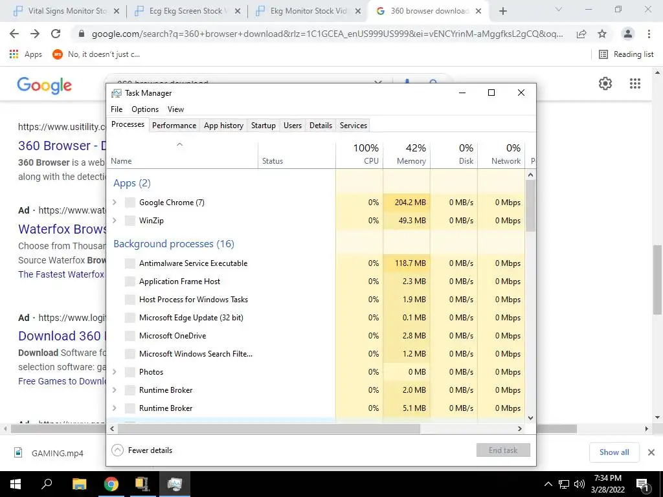Screen dimensions: 663x497
Task: Show hidden tray icons chevron
Action: pyautogui.click(x=548, y=484)
